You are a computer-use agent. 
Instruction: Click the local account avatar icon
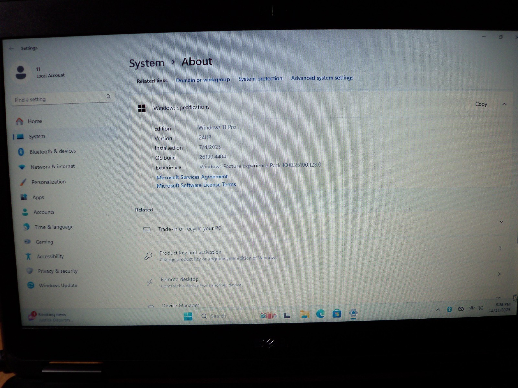(21, 72)
